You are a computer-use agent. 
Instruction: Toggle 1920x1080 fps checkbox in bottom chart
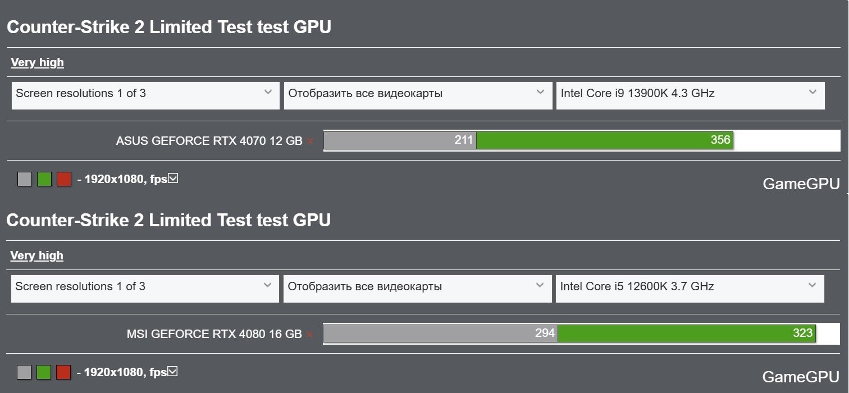[172, 371]
